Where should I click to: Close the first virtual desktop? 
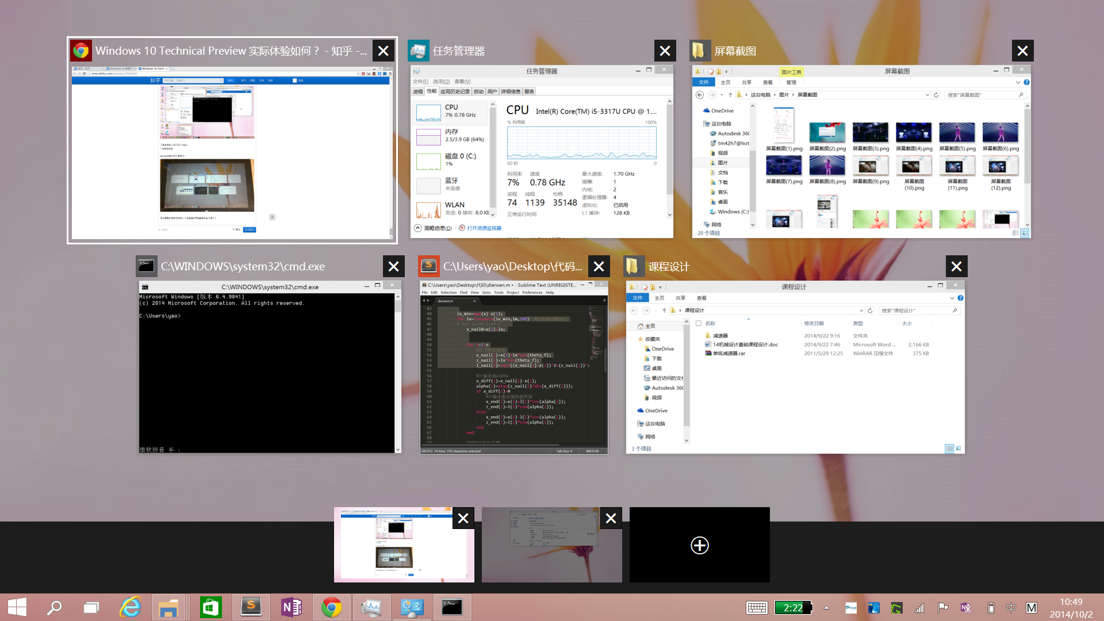pyautogui.click(x=463, y=518)
